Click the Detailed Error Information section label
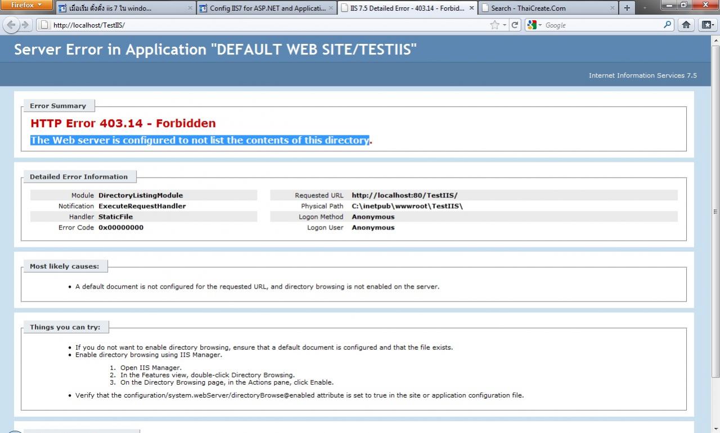The height and width of the screenshot is (433, 720). tap(79, 177)
